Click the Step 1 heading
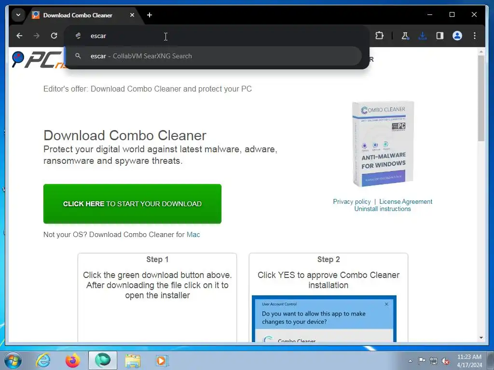The image size is (494, 370). (x=157, y=260)
